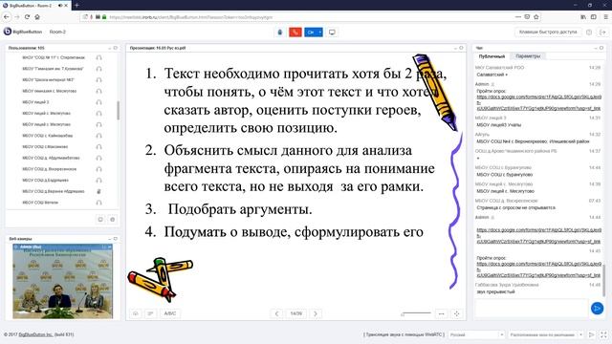Click the first button in presentation bottom toolbar
Viewport: 612px width, 344px height.
[x=136, y=313]
